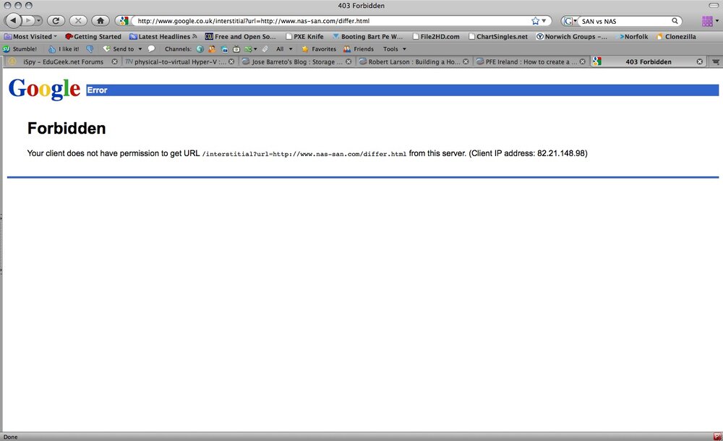Screen dimensions: 723x441
Task: Select the green arrows channel icon
Action: (250, 49)
